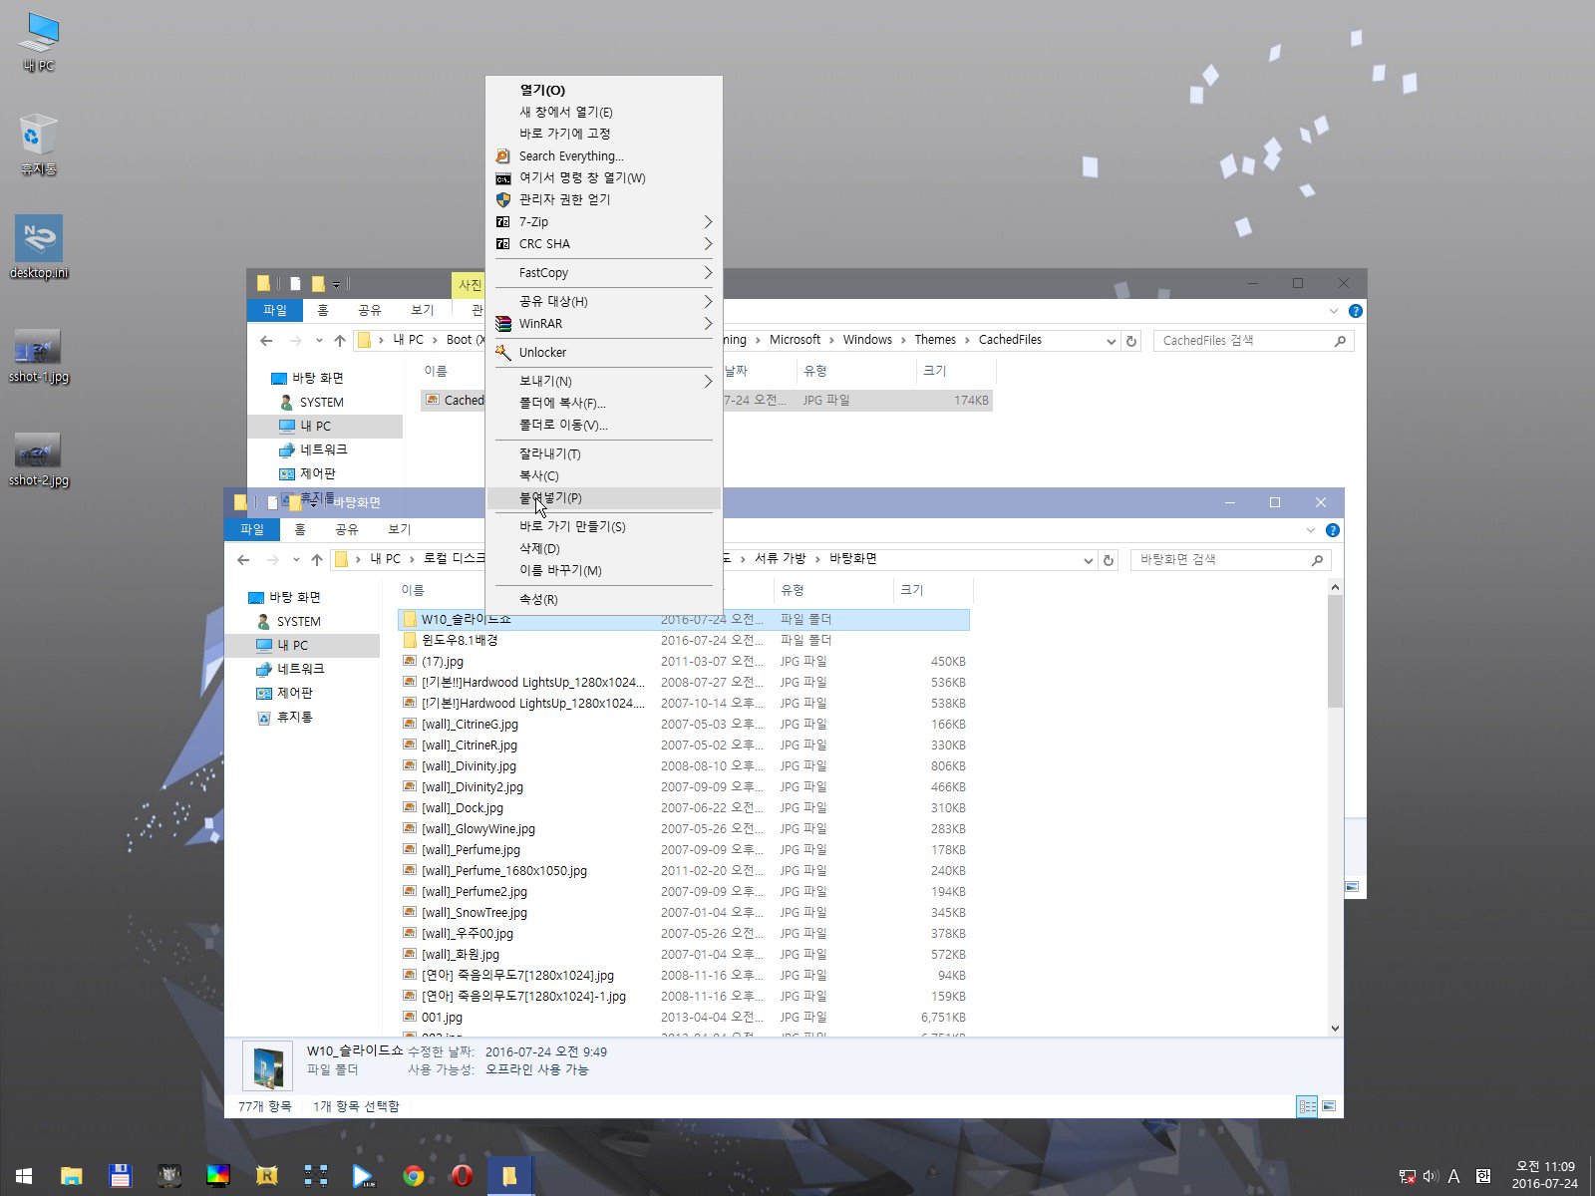
Task: Open File Explorer taskbar icon
Action: coord(71,1176)
